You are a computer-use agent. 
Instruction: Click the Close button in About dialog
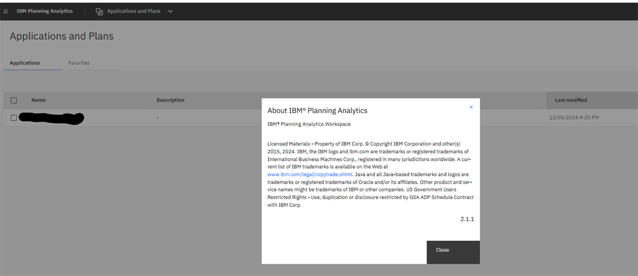pyautogui.click(x=453, y=252)
